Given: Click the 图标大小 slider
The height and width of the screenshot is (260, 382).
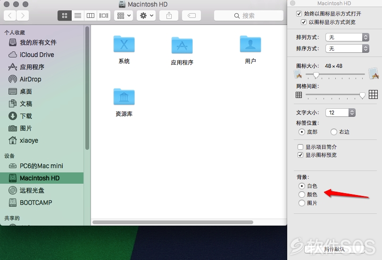Looking at the screenshot, I should 335,75.
